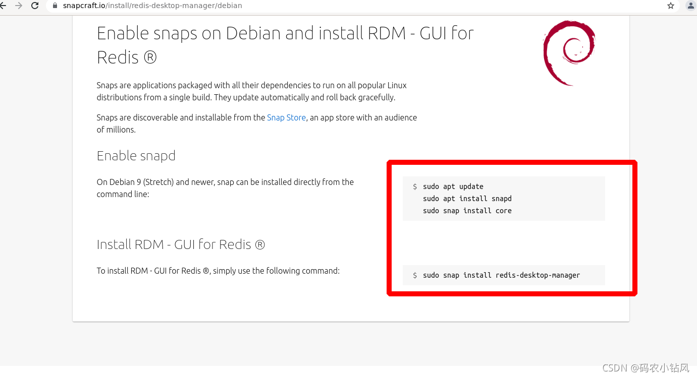Viewport: 697px width, 377px height.
Task: Click the dollar prompt in the second code block
Action: (x=414, y=275)
